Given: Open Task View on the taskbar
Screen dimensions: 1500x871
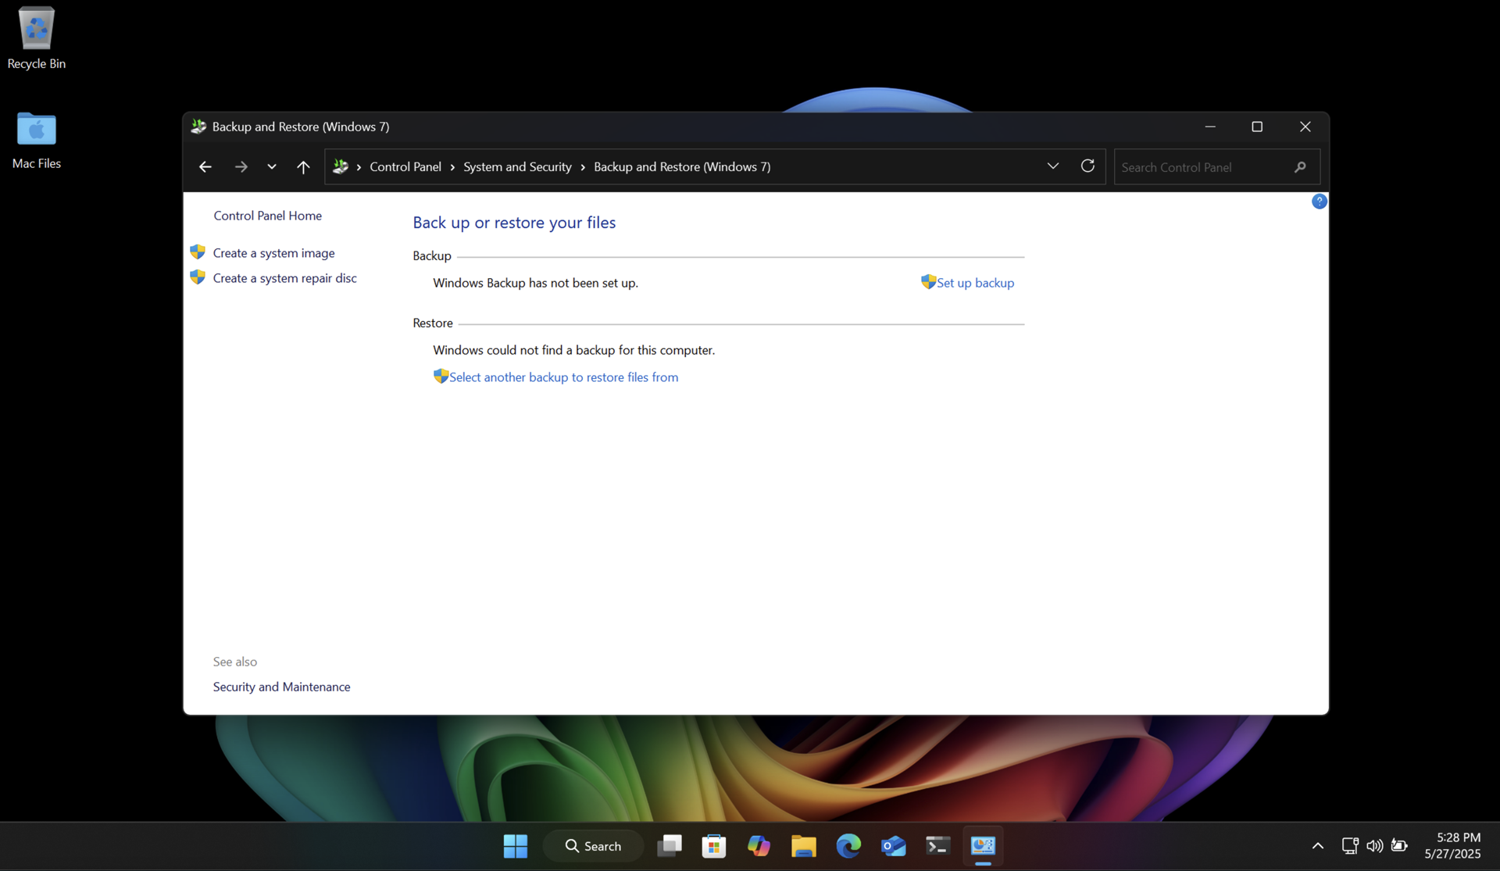Looking at the screenshot, I should point(670,846).
